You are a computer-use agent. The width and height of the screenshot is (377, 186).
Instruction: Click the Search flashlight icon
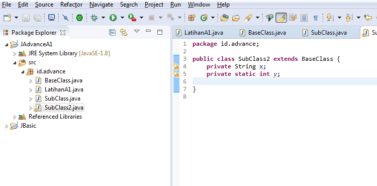[248, 18]
